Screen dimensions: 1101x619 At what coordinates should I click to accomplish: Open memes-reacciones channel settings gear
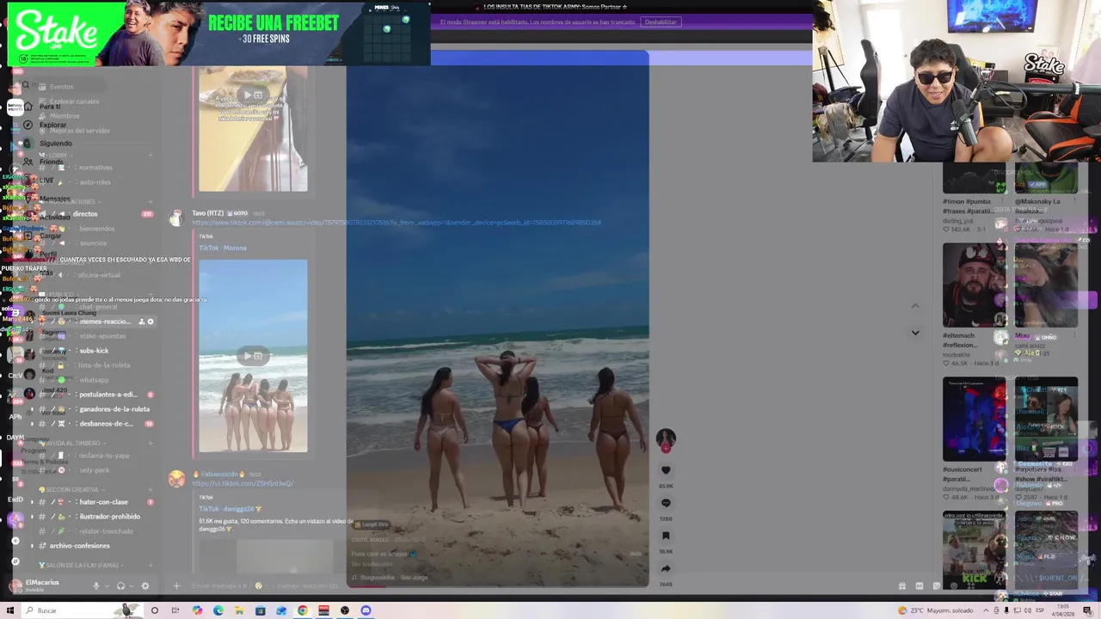pyautogui.click(x=151, y=322)
